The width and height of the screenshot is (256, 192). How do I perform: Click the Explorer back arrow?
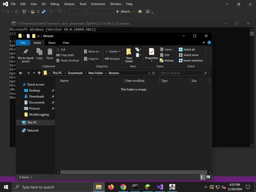click(21, 73)
